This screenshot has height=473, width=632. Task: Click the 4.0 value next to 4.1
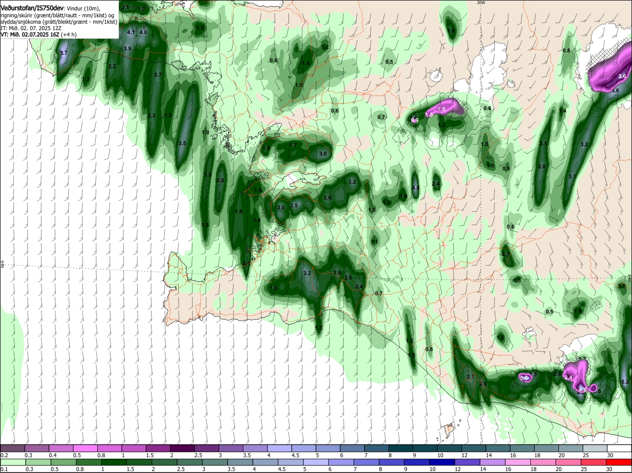click(143, 32)
